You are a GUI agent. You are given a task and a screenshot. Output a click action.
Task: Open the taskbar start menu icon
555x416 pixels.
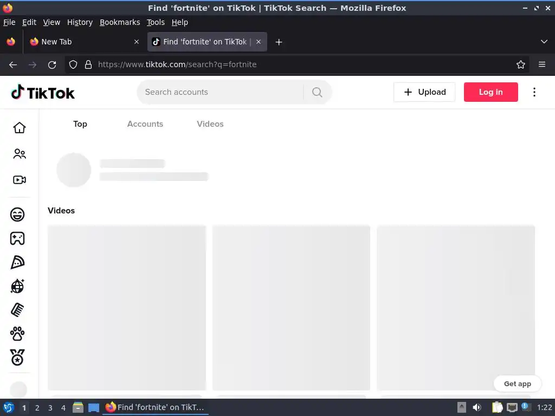(x=9, y=407)
